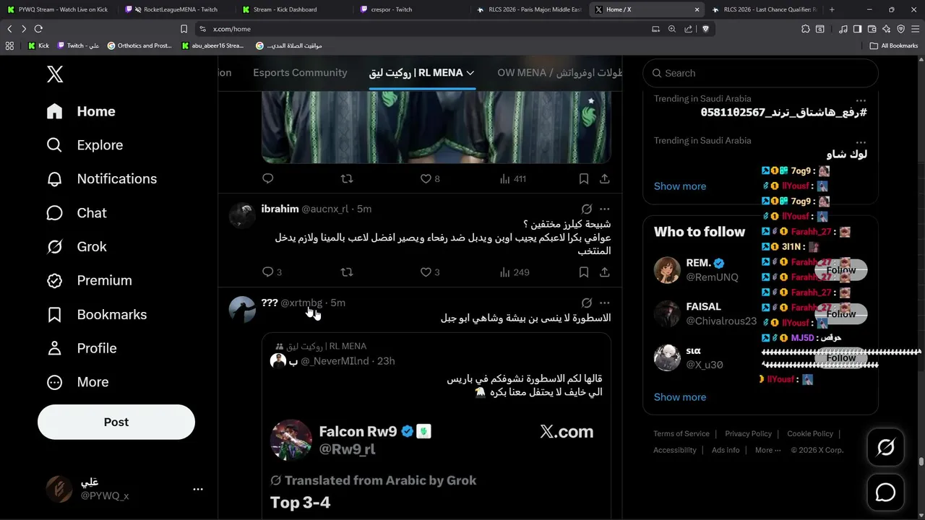Share the post with 411 views
The width and height of the screenshot is (925, 520).
point(605,178)
